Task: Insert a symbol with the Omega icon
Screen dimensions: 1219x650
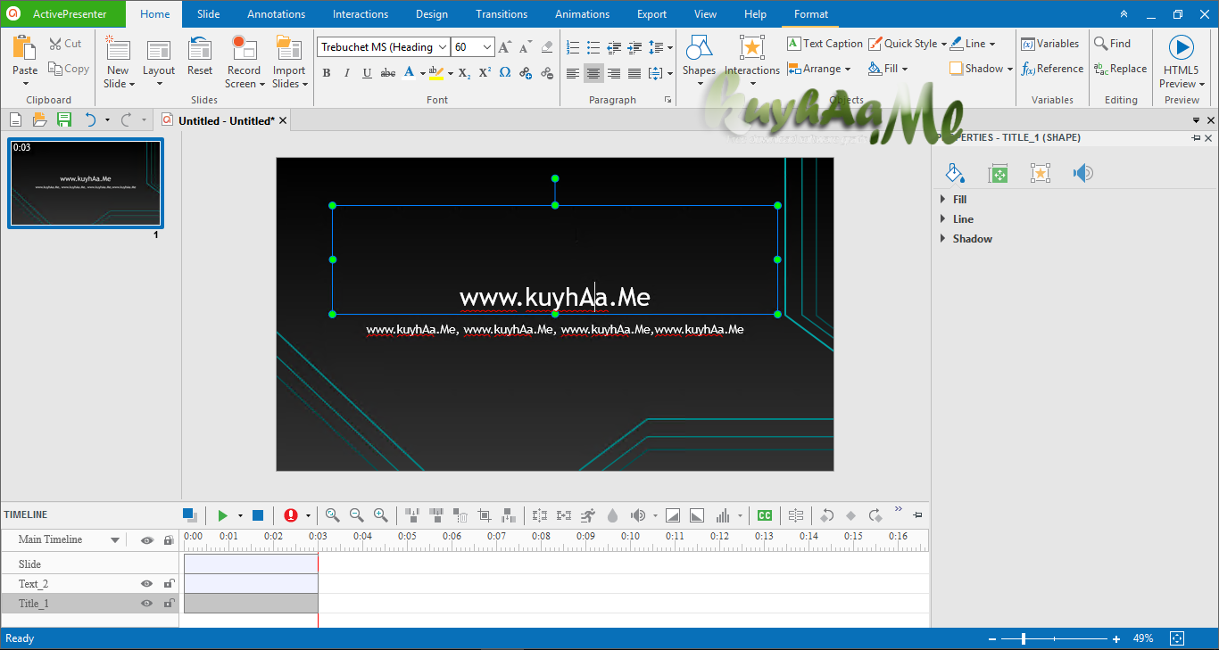Action: (x=505, y=73)
